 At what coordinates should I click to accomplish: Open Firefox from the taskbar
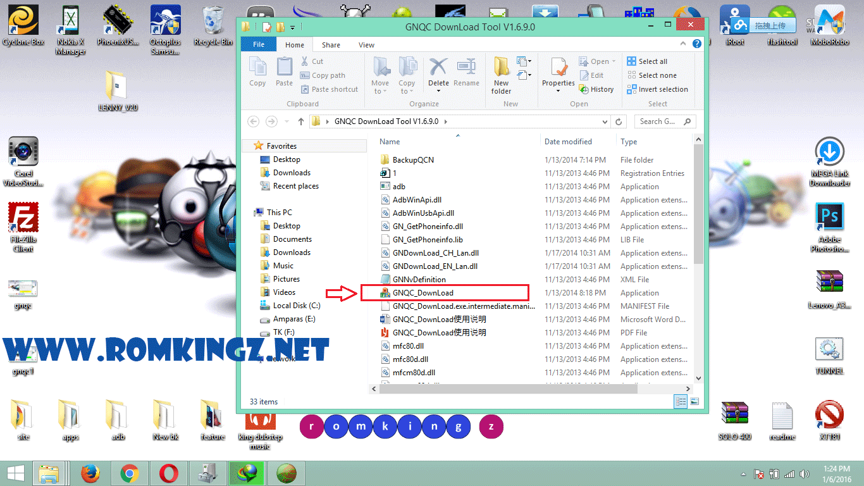tap(91, 473)
